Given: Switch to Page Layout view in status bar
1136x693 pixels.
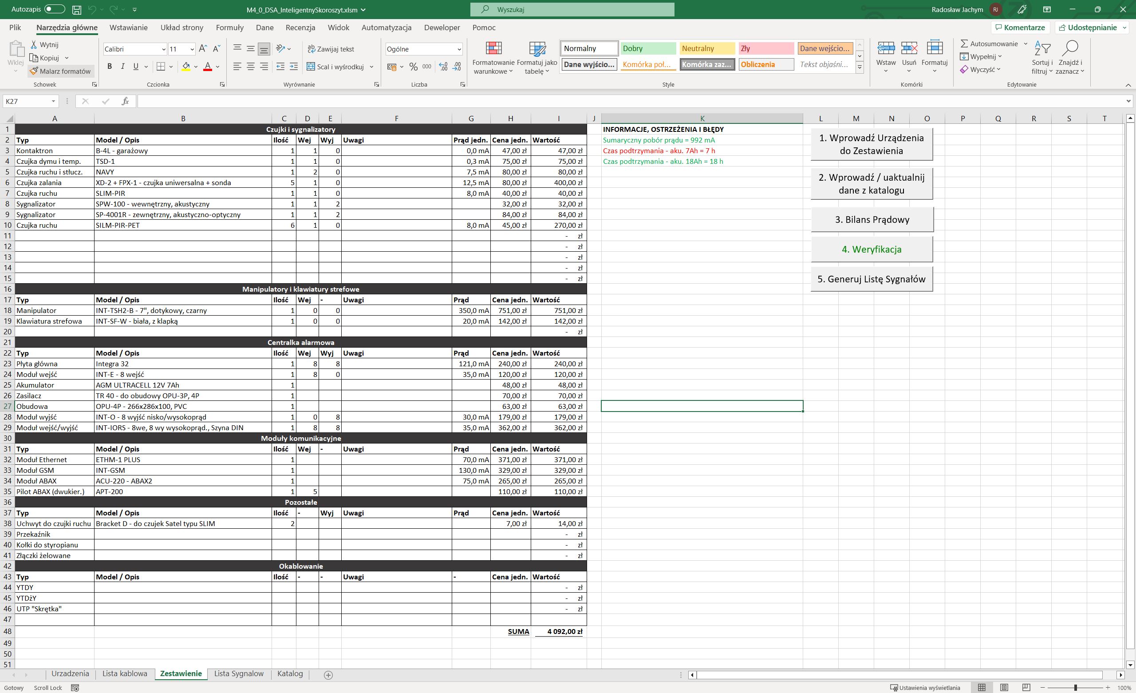Looking at the screenshot, I should click(1004, 688).
